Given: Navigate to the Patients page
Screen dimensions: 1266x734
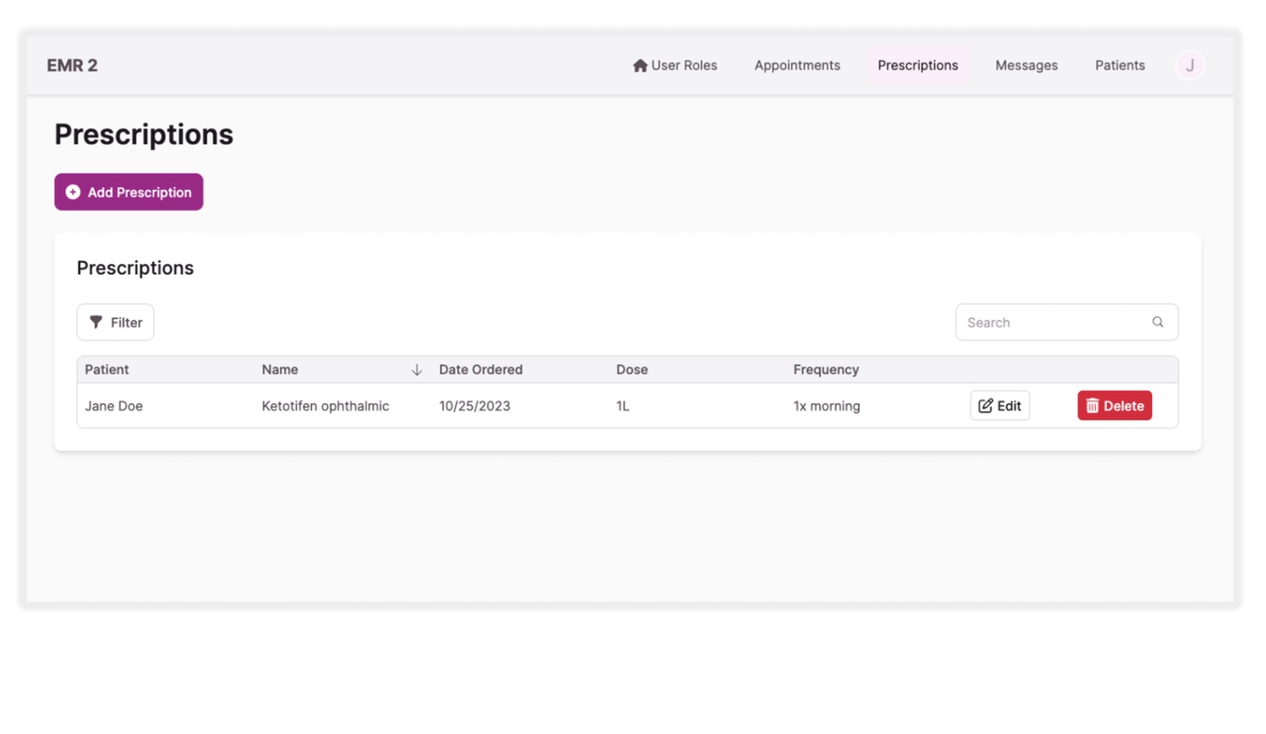Looking at the screenshot, I should tap(1120, 65).
